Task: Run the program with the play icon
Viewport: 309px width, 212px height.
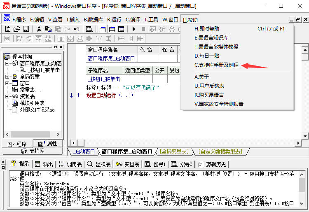Action: pyautogui.click(x=134, y=29)
